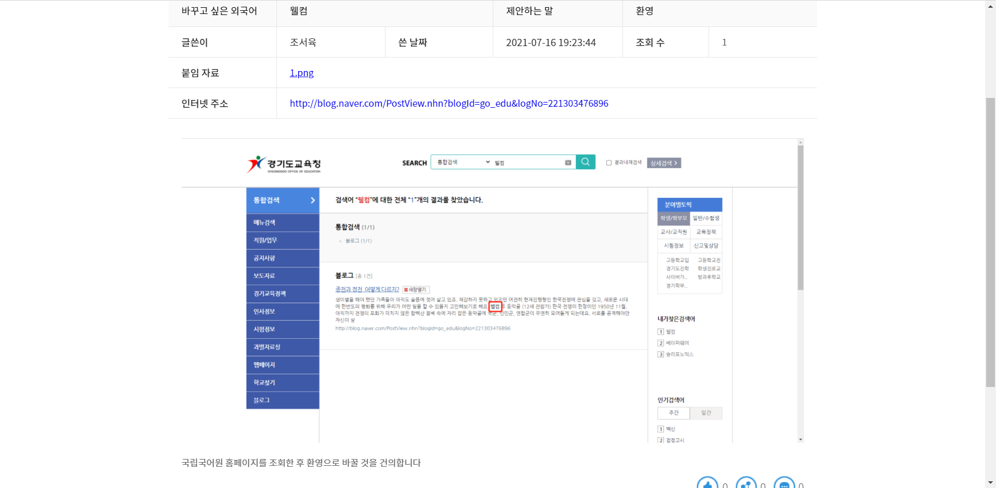Switch to the 일간 popular searches tab
The height and width of the screenshot is (488, 996).
pyautogui.click(x=706, y=413)
